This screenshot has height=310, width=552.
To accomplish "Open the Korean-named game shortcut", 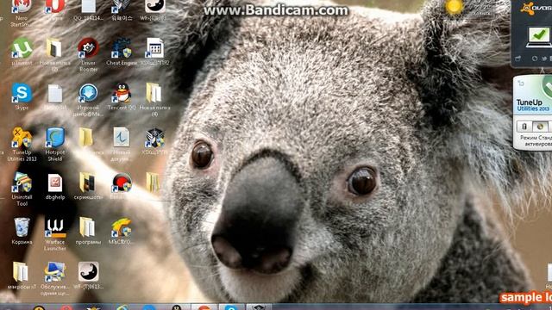I will 122,10.
